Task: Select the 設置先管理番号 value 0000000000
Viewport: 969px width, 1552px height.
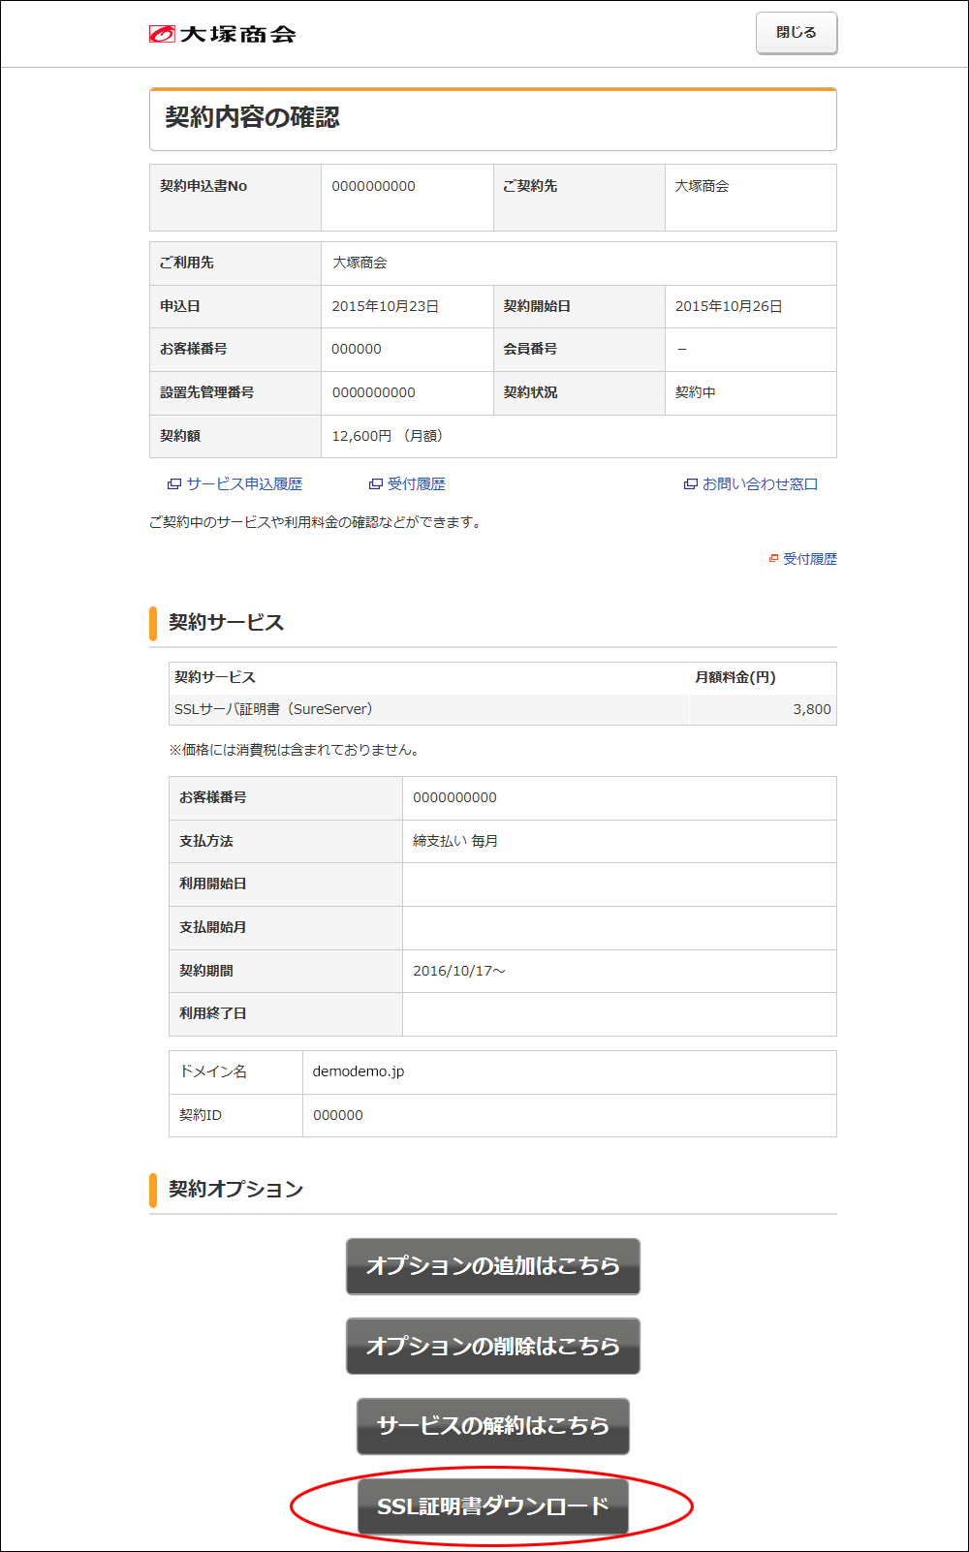Action: pyautogui.click(x=374, y=392)
